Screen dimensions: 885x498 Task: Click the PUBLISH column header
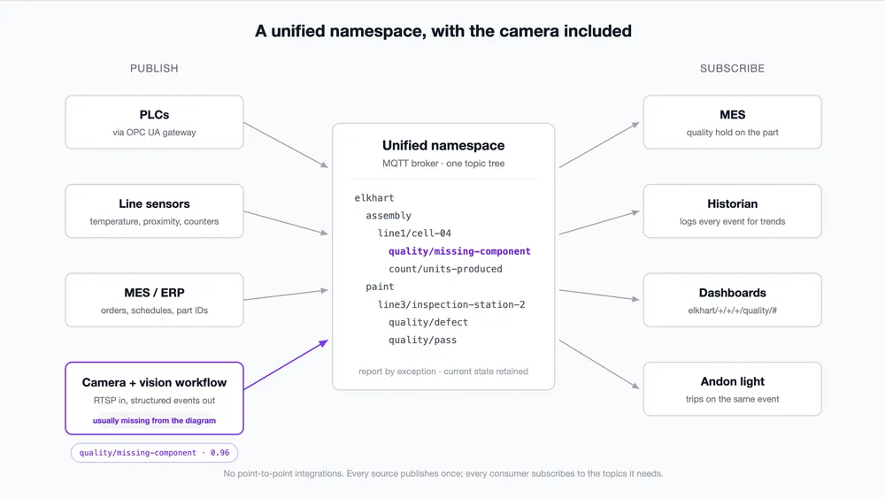click(154, 68)
